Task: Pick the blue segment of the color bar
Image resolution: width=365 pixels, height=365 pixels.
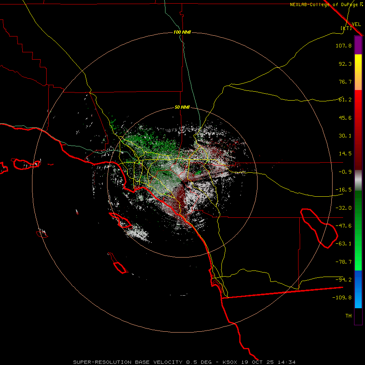Action: point(358,289)
